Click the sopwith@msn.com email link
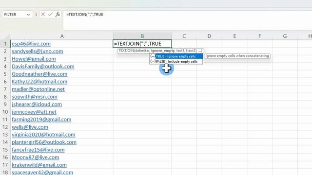Screen dimensions: 312x175 (35, 97)
